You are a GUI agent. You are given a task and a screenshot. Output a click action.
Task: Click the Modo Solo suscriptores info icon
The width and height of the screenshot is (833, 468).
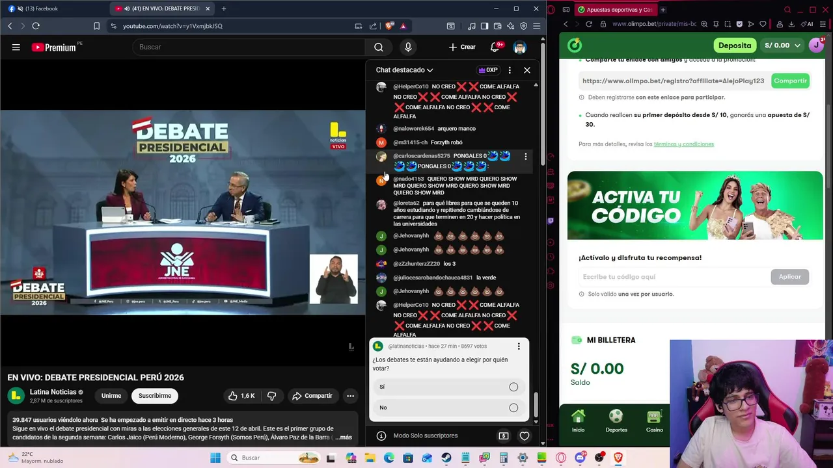381,435
